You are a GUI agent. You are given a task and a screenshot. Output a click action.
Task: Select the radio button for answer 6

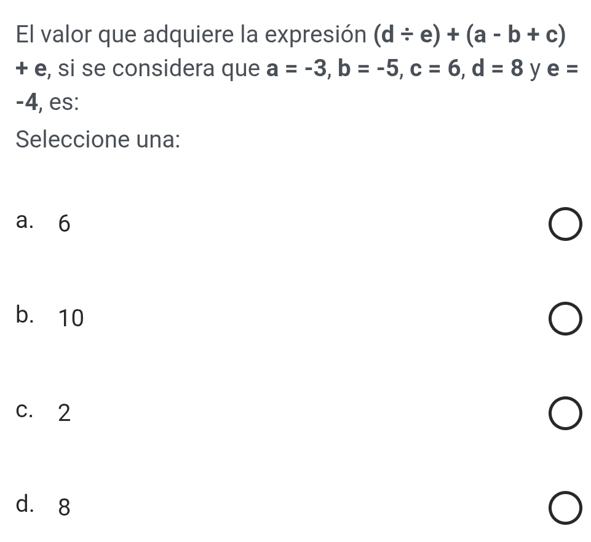[563, 226]
